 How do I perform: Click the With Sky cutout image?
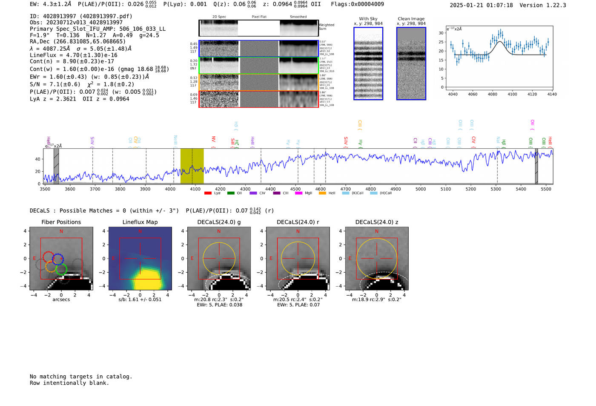368,63
